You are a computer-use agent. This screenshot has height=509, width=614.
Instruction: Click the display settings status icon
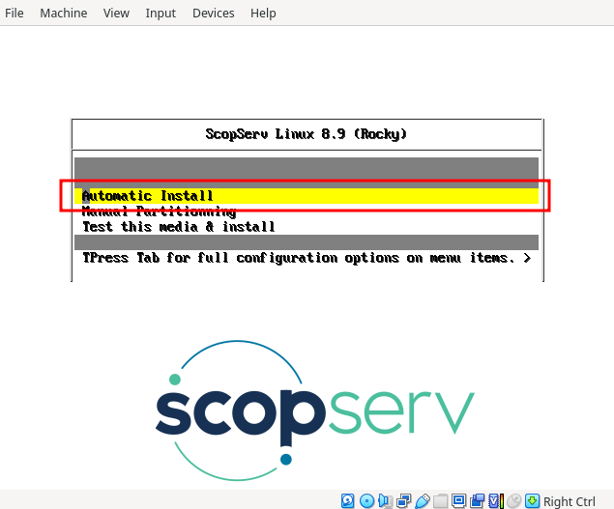pyautogui.click(x=459, y=500)
